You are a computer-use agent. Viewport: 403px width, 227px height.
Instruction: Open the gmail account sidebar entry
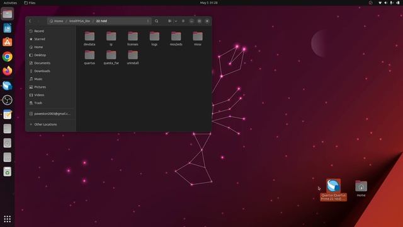[x=50, y=113]
